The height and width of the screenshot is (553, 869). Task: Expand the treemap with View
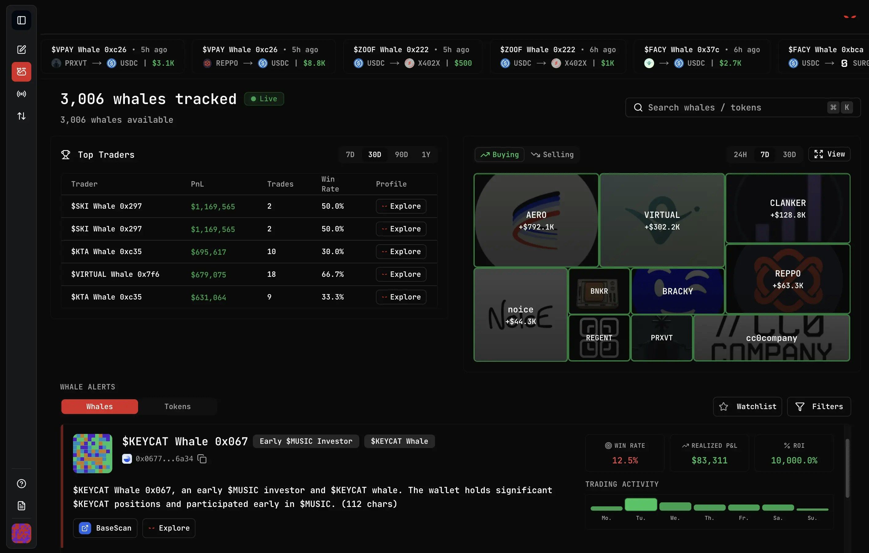[x=829, y=154]
